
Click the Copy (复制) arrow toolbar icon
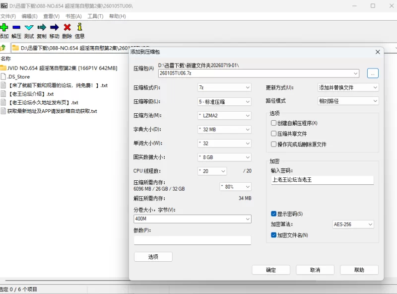coord(42,27)
